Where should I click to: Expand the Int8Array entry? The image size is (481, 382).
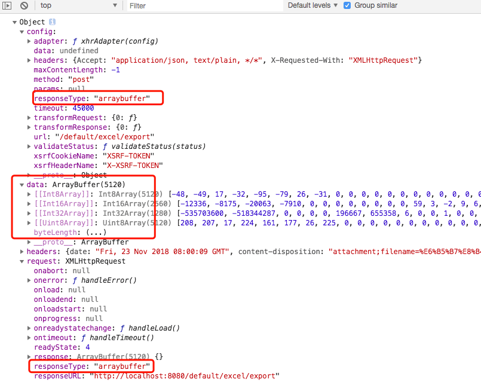(29, 194)
